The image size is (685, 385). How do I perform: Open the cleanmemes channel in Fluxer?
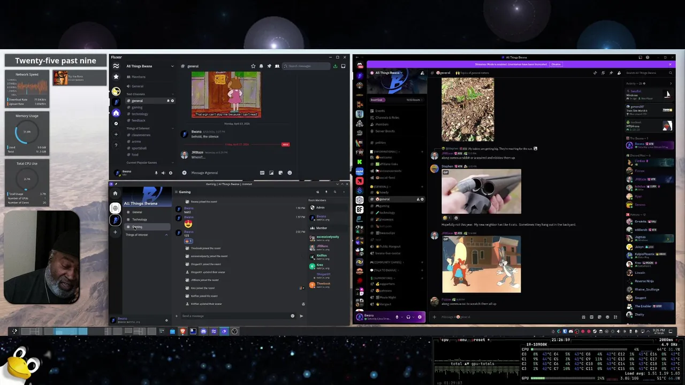(141, 135)
